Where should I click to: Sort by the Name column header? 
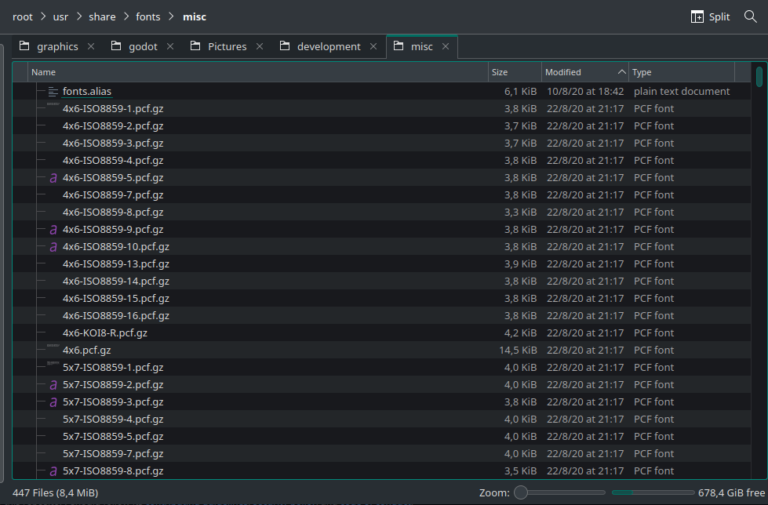257,72
